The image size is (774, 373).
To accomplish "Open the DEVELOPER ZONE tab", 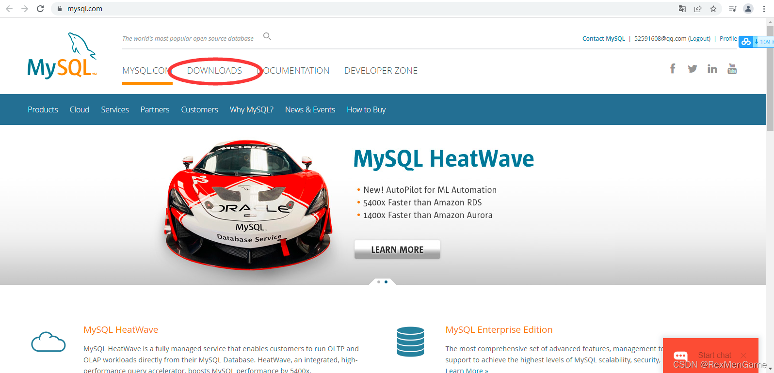I will tap(381, 71).
